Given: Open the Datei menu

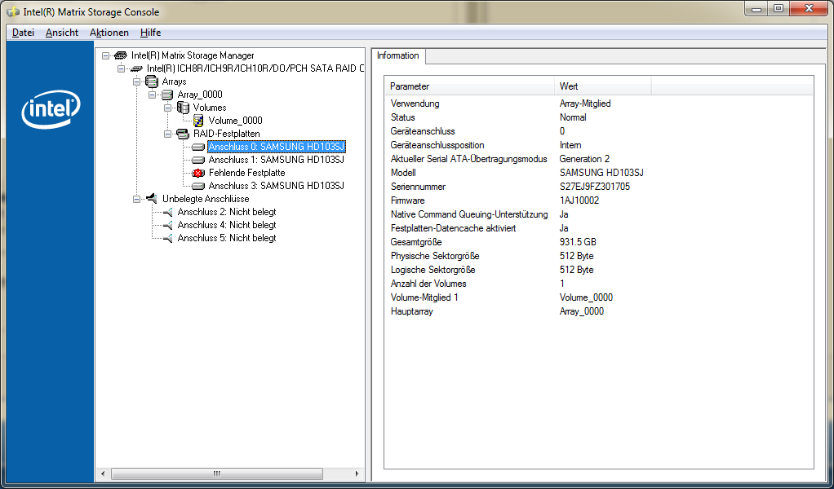Looking at the screenshot, I should (x=24, y=33).
